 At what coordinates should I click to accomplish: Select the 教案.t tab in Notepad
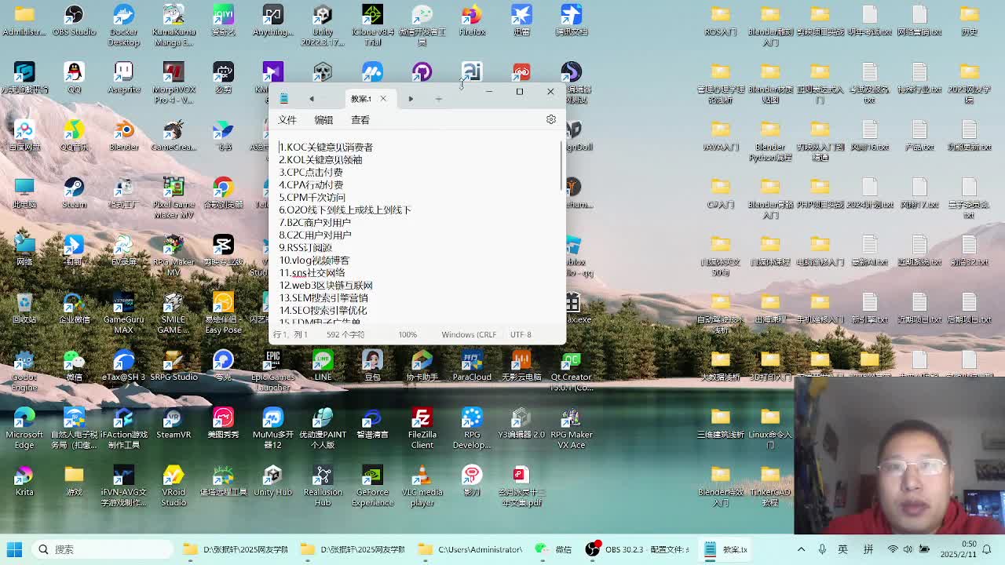[x=360, y=99]
